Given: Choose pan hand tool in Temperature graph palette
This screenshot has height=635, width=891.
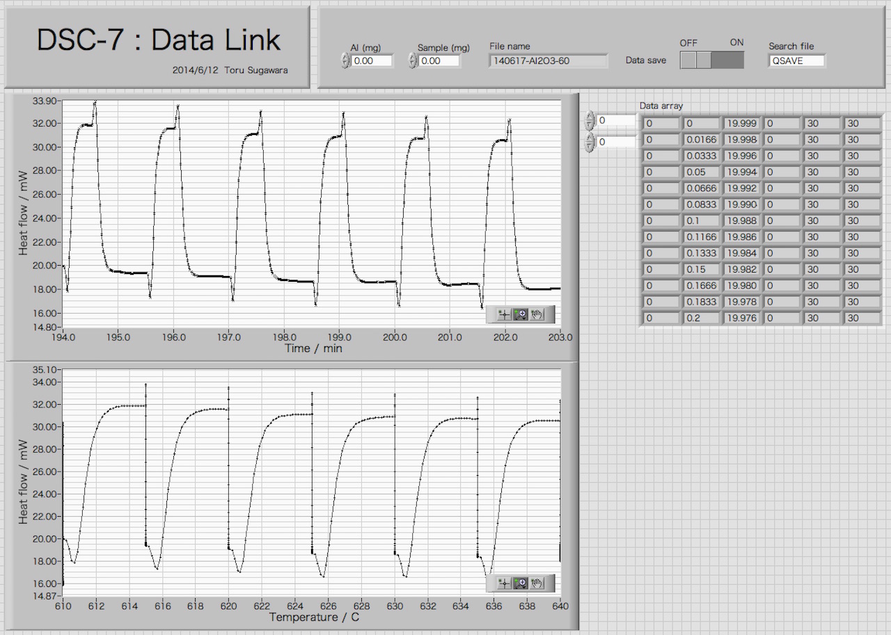Looking at the screenshot, I should [536, 583].
